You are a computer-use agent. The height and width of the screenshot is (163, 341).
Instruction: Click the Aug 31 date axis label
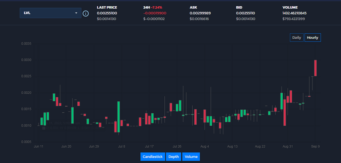[288, 147]
